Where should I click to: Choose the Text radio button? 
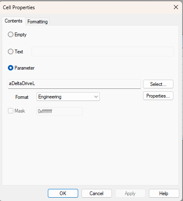10,52
